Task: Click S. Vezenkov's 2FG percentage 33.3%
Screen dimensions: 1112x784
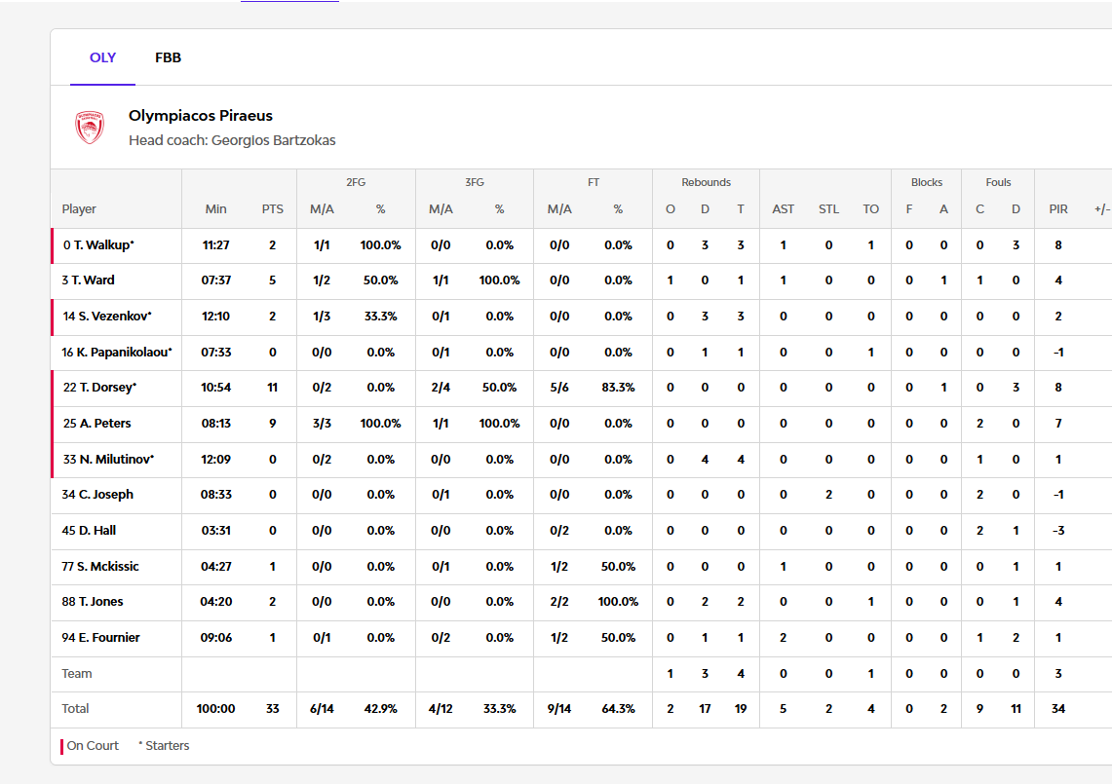Action: (381, 317)
